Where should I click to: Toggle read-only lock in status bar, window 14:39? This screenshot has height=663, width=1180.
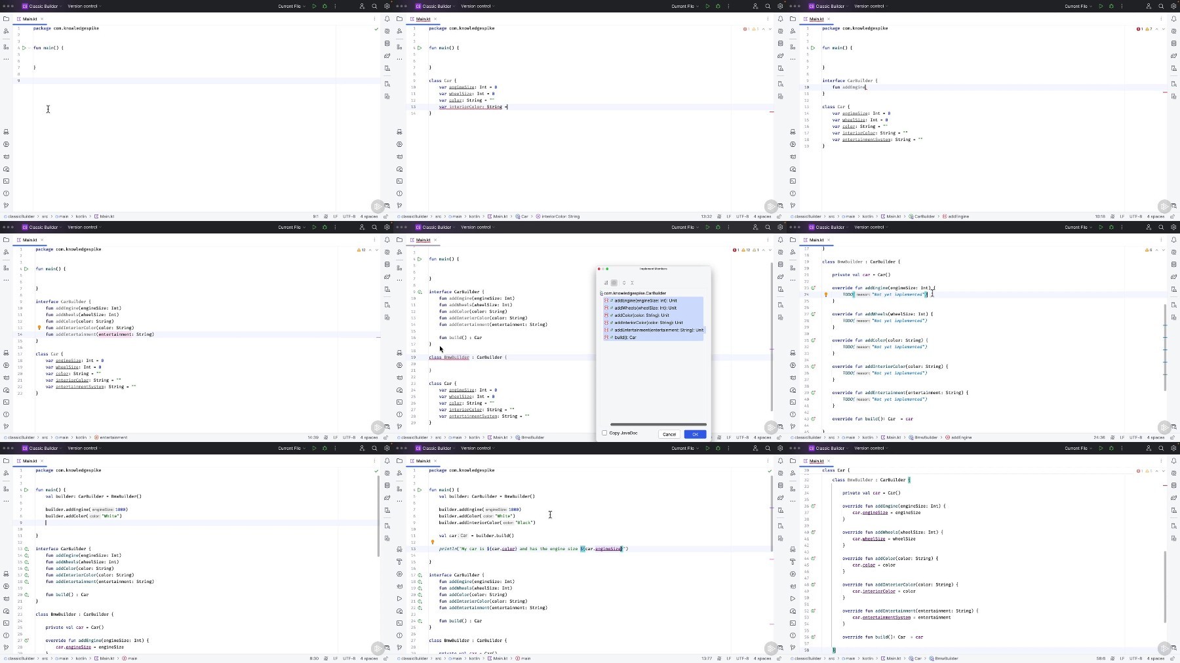(x=385, y=437)
